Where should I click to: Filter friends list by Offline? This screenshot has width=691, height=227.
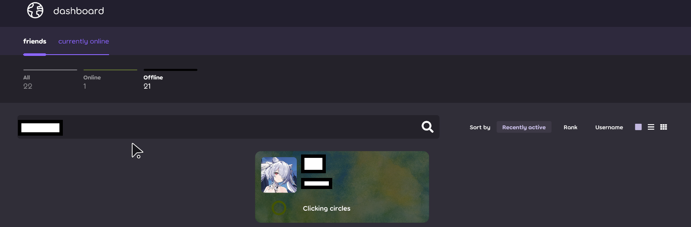click(x=170, y=80)
